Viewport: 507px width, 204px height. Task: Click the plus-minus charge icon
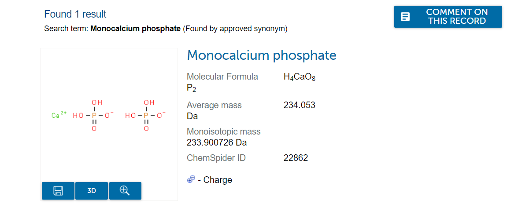(x=191, y=179)
